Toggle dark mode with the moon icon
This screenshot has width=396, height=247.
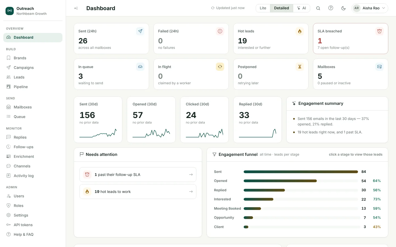(343, 8)
